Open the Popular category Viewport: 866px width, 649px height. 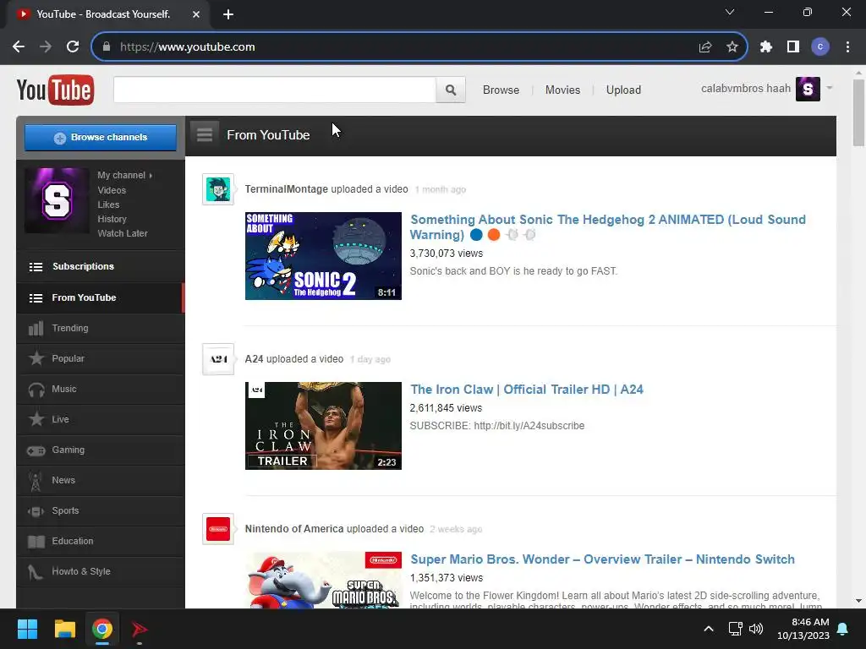coord(101,358)
